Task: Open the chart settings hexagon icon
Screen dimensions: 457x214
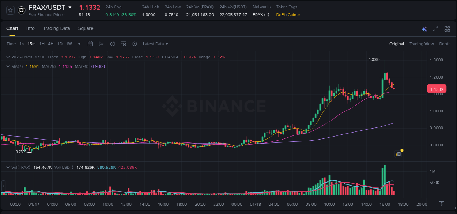Action: 135,44
